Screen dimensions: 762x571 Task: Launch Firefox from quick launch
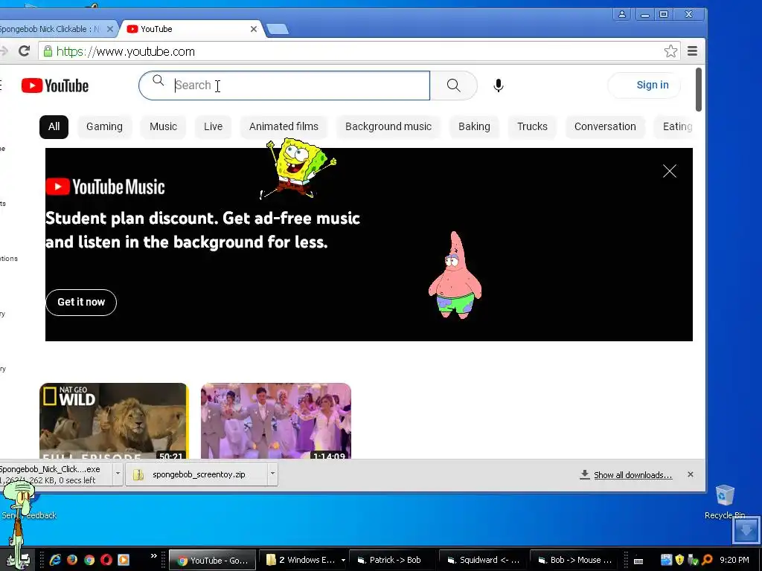pyautogui.click(x=72, y=560)
